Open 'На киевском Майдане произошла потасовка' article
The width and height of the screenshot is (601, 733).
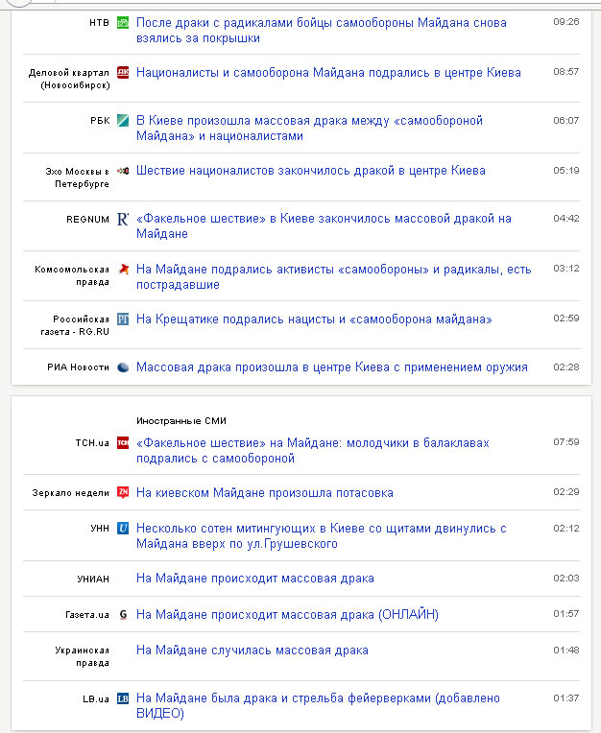click(265, 493)
